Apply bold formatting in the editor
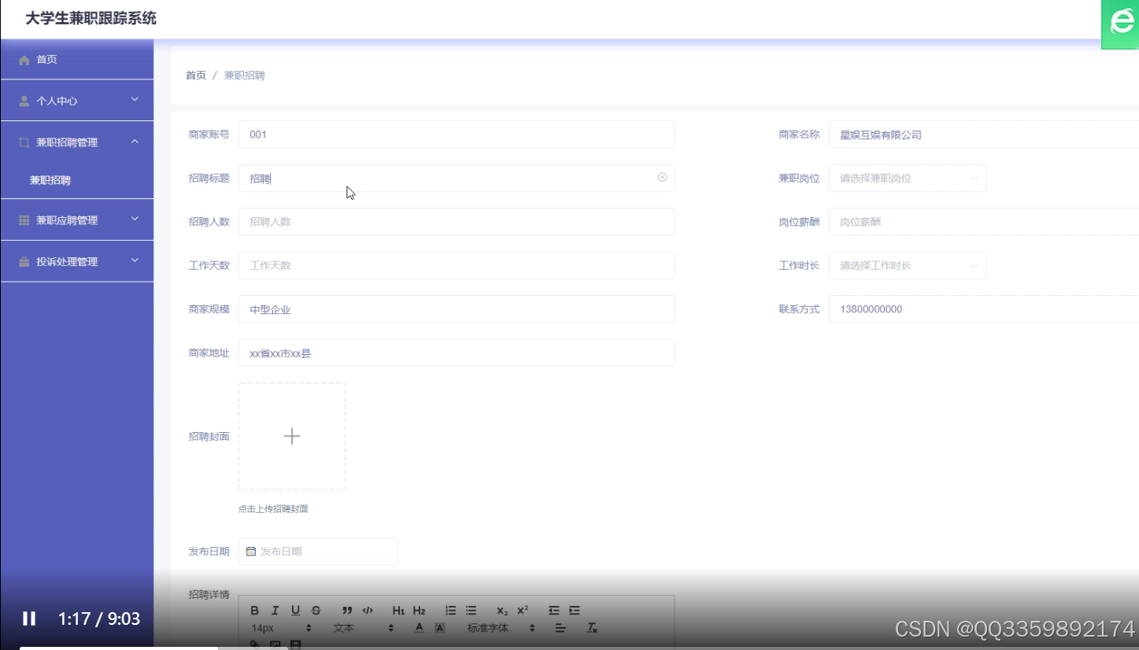The height and width of the screenshot is (650, 1139). point(254,611)
